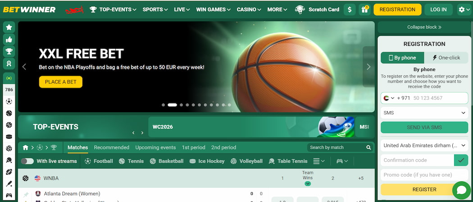Select By phone registration tab
Viewport: 473px width, 202px height.
[x=402, y=58]
